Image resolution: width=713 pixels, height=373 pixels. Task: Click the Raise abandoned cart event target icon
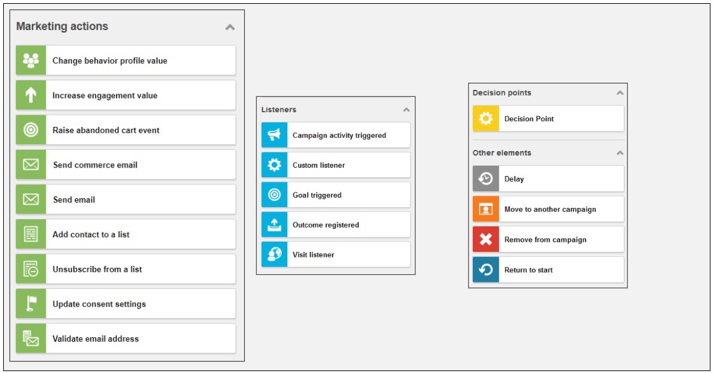31,129
